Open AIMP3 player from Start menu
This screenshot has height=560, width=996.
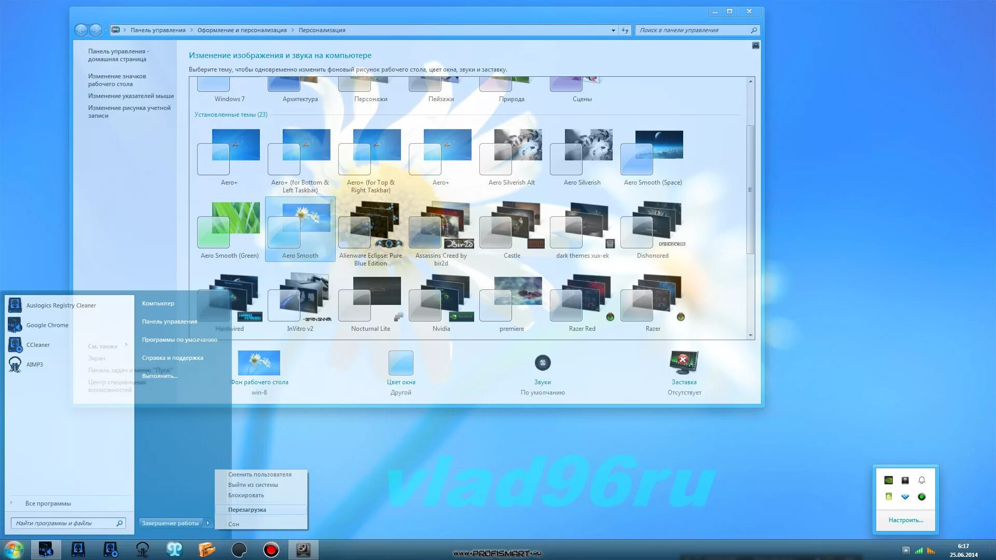tap(34, 365)
